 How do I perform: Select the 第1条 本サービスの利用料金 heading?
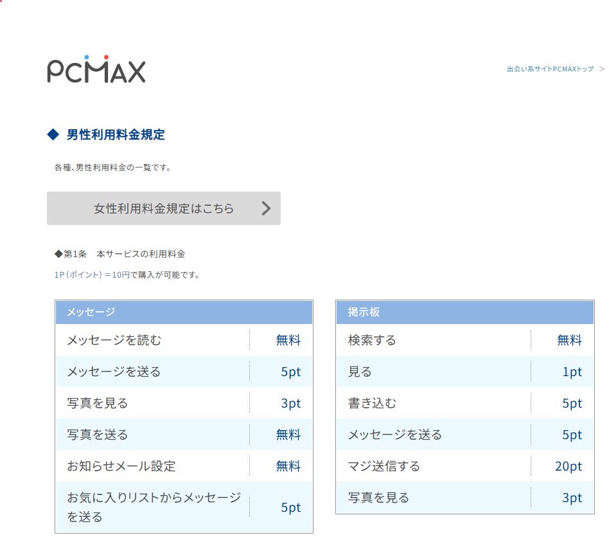tap(120, 254)
